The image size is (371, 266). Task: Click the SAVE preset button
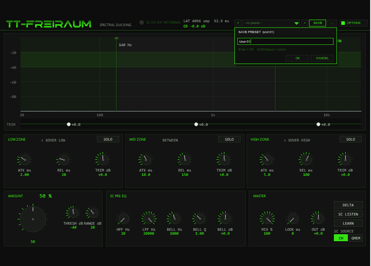pos(317,23)
